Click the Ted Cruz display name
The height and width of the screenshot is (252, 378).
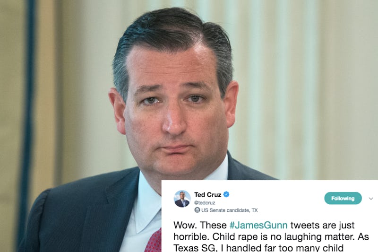[x=207, y=194]
